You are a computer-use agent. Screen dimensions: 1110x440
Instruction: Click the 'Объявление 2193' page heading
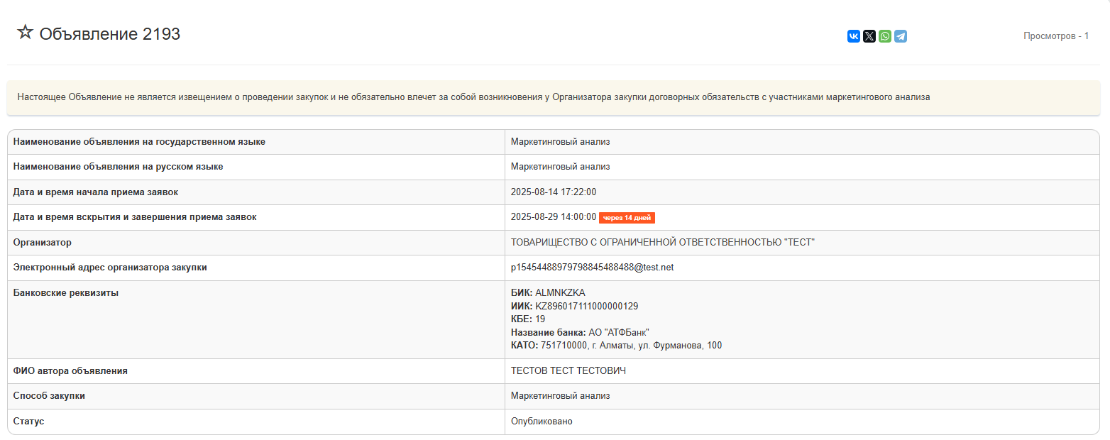tap(110, 34)
